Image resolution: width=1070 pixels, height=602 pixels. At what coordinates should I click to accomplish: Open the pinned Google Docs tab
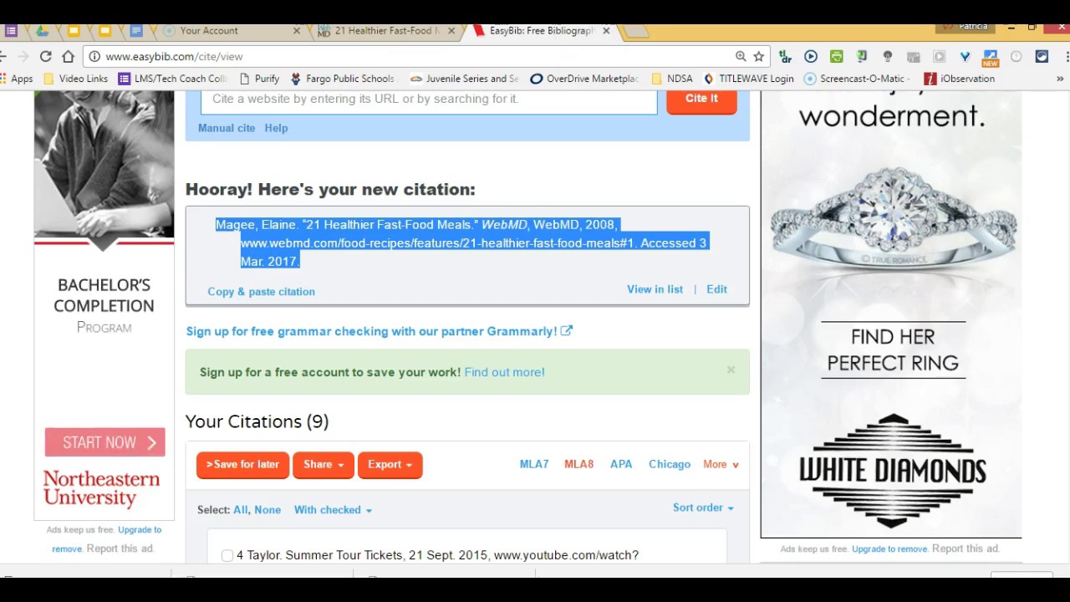click(x=136, y=31)
